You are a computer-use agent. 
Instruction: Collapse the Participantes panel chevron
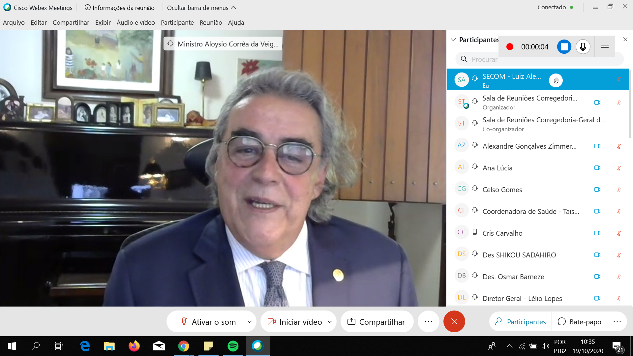click(453, 40)
